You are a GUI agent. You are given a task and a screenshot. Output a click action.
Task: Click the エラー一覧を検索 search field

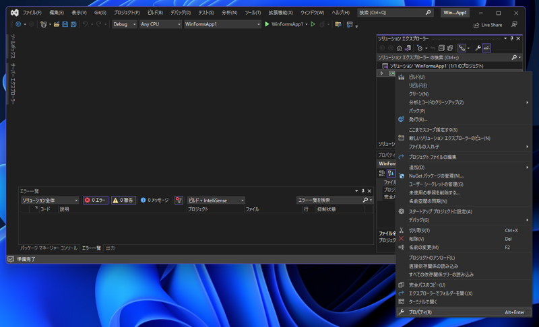point(334,200)
